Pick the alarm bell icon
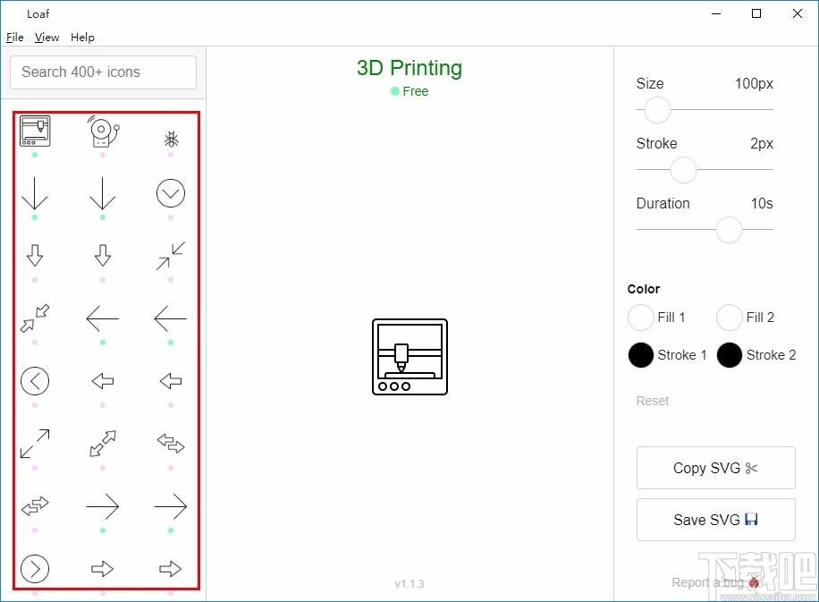The image size is (819, 602). click(103, 131)
